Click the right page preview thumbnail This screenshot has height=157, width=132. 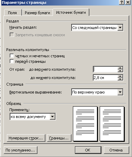112,124
